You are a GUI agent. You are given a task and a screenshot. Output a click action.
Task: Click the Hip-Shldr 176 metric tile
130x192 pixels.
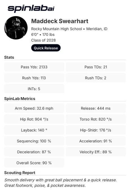(x=96, y=130)
